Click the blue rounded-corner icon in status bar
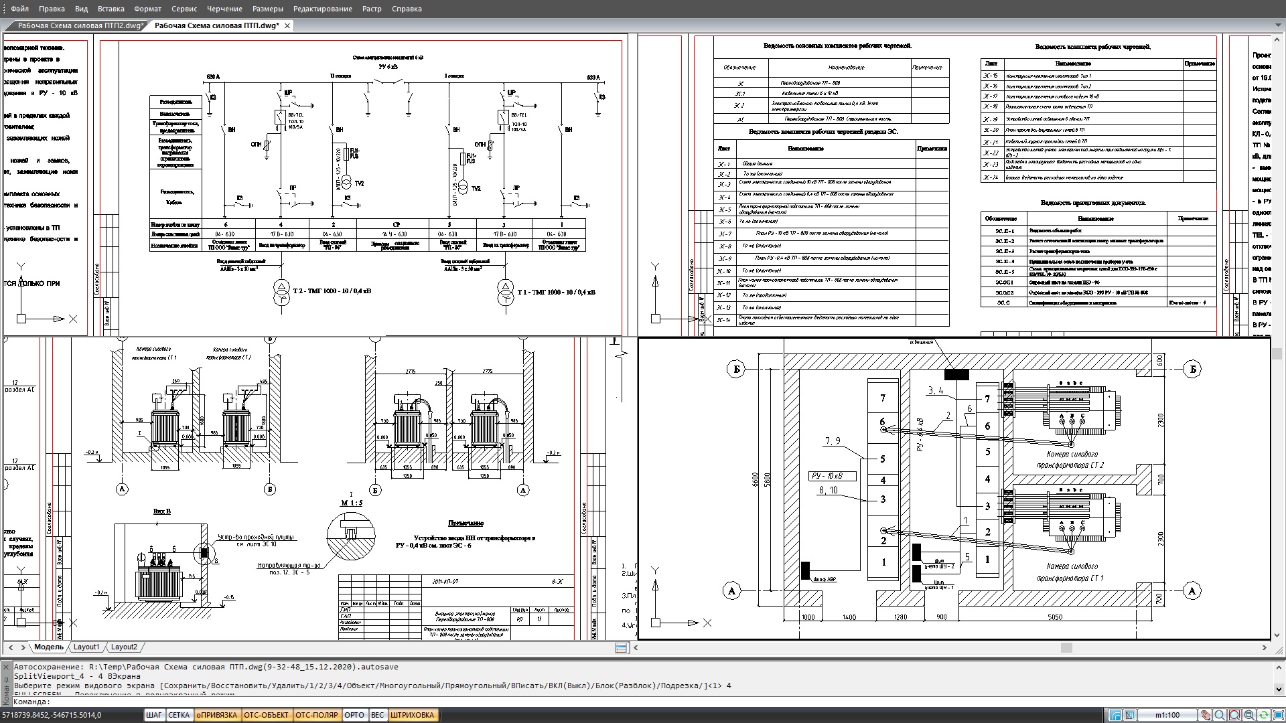Screen dimensions: 1286x723 (x=1115, y=715)
